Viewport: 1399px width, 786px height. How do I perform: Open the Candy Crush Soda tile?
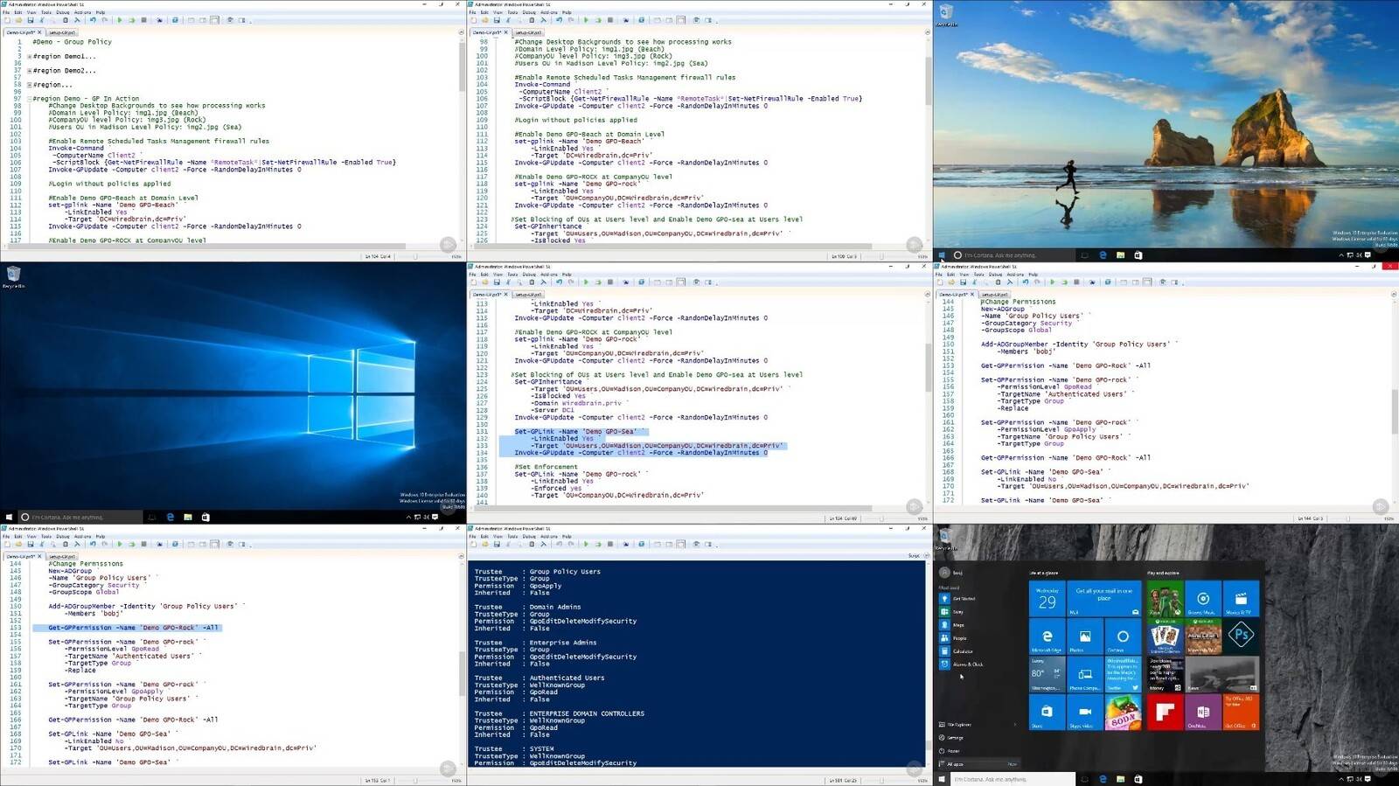pos(1124,713)
